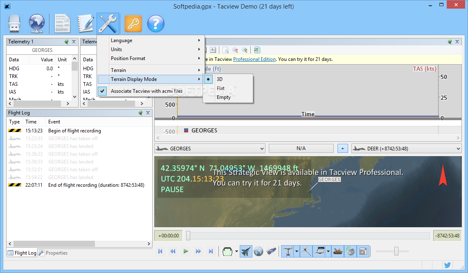Click the zoom in magnifier in chart toolbar
The width and height of the screenshot is (468, 273).
tap(245, 50)
